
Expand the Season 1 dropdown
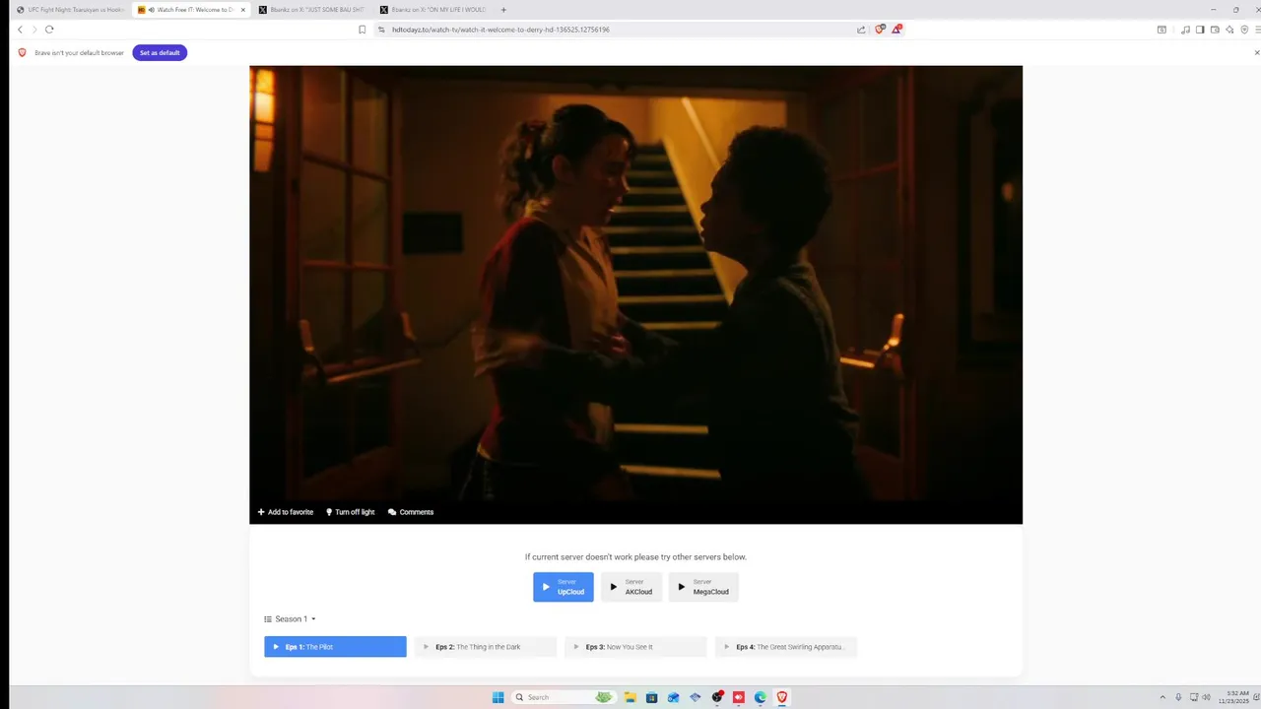290,619
